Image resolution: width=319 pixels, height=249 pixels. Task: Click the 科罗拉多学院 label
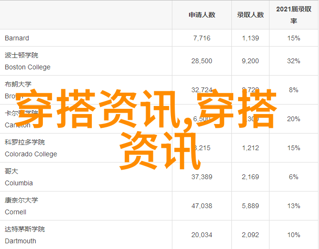point(25,142)
